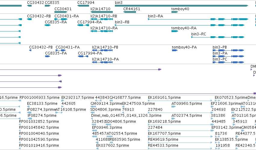Click the 227484 feature label
The width and height of the screenshot is (256, 150).
155,128
